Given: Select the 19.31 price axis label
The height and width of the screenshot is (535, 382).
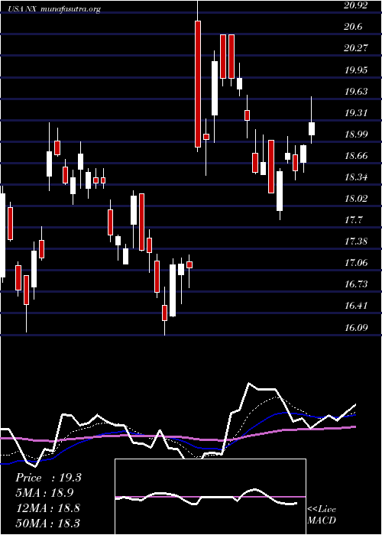Looking at the screenshot, I should pos(356,113).
